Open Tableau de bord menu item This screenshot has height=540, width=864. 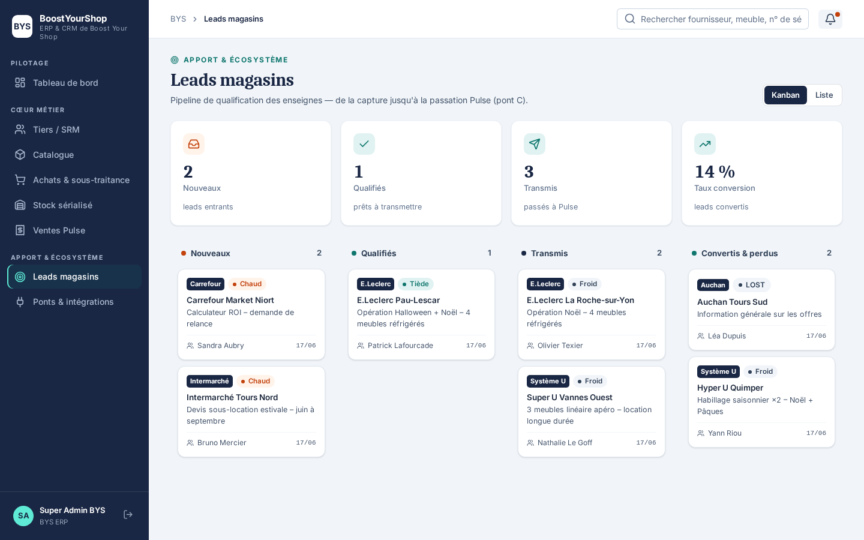pos(74,83)
